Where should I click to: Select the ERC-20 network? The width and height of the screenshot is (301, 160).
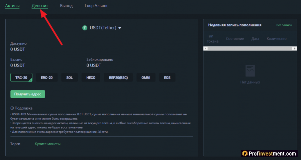click(x=46, y=77)
